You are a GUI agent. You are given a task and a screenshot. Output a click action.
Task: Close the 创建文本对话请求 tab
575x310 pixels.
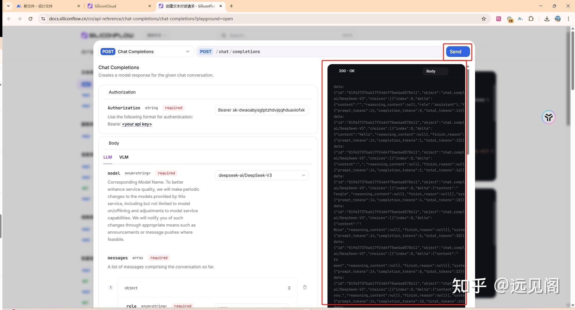pos(221,6)
